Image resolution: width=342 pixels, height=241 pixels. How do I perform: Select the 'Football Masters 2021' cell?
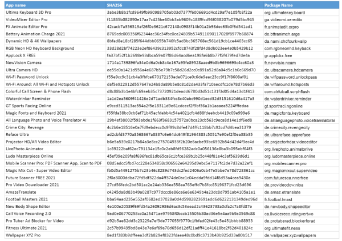(55, 199)
